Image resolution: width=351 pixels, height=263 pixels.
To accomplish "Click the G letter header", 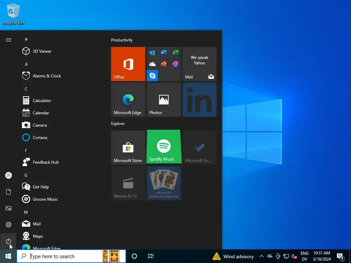I will 26,175.
